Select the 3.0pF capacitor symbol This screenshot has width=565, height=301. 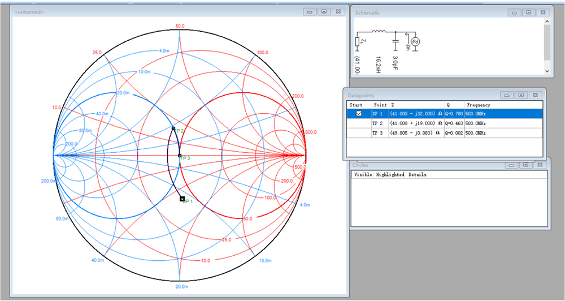click(x=395, y=42)
